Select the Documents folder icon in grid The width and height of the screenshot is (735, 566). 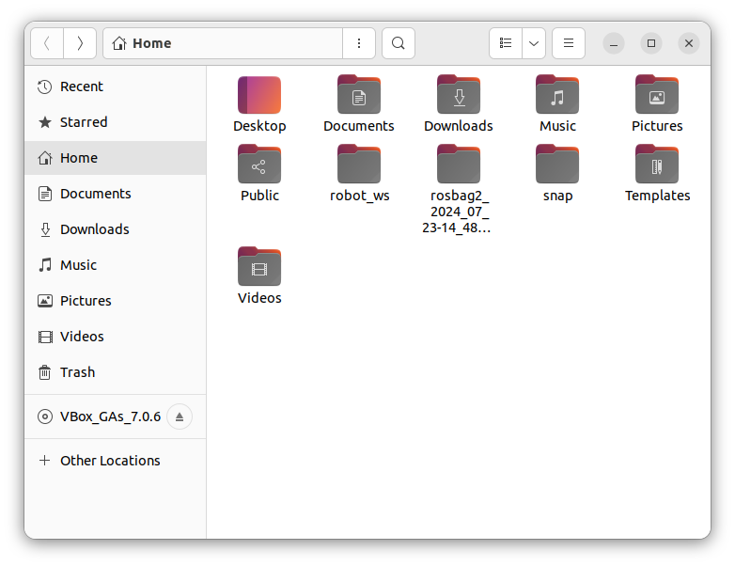[x=359, y=95]
